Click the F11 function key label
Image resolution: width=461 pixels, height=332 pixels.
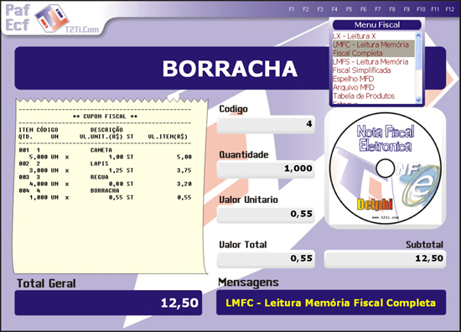point(435,9)
